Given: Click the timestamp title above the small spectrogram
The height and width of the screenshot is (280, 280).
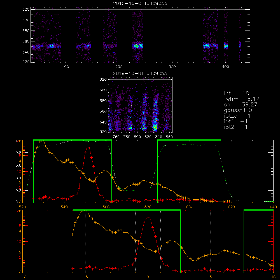Looking at the screenshot, I should [140, 73].
